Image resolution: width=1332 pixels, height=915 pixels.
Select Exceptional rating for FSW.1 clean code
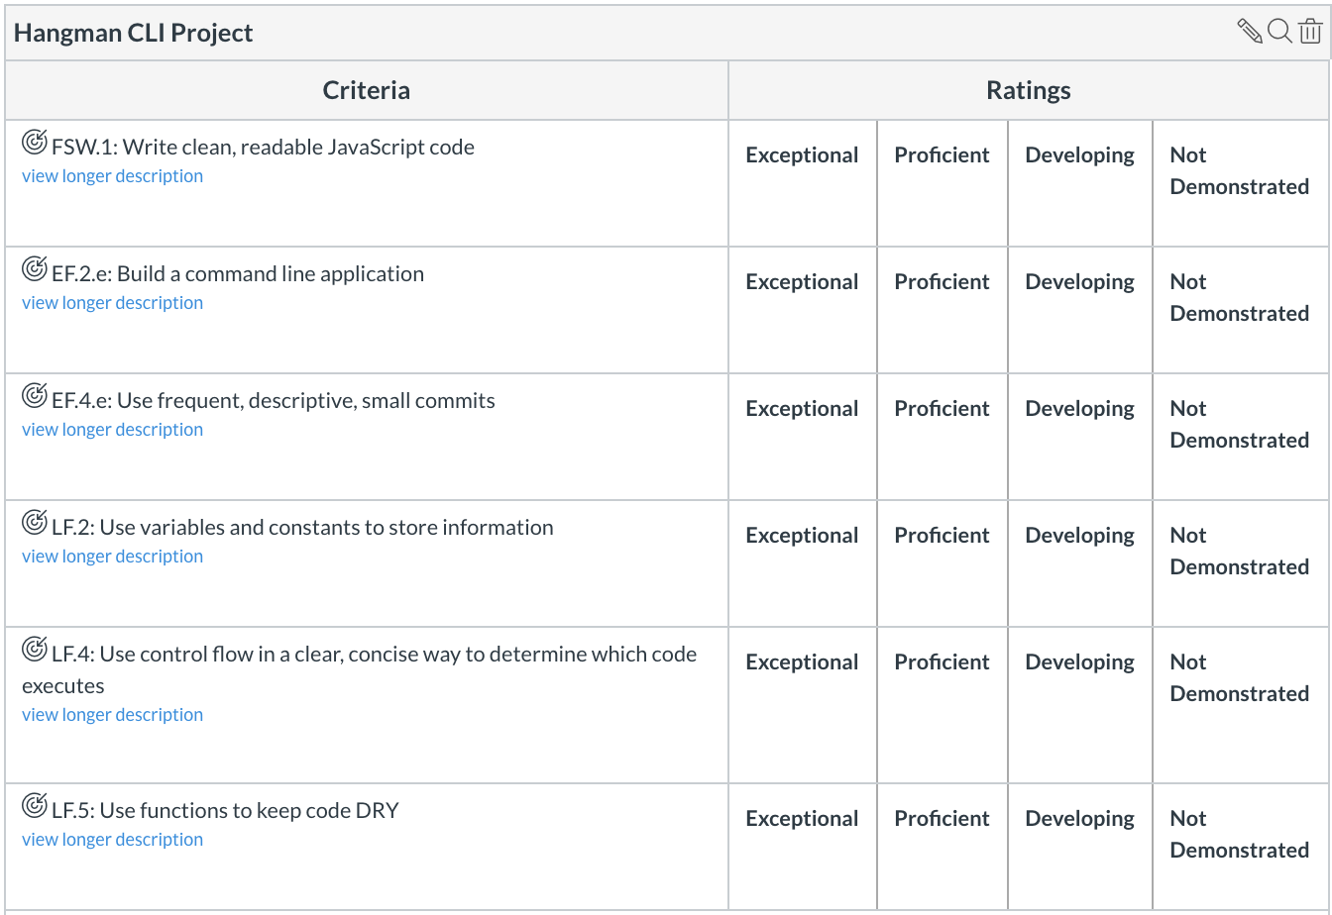tap(802, 155)
